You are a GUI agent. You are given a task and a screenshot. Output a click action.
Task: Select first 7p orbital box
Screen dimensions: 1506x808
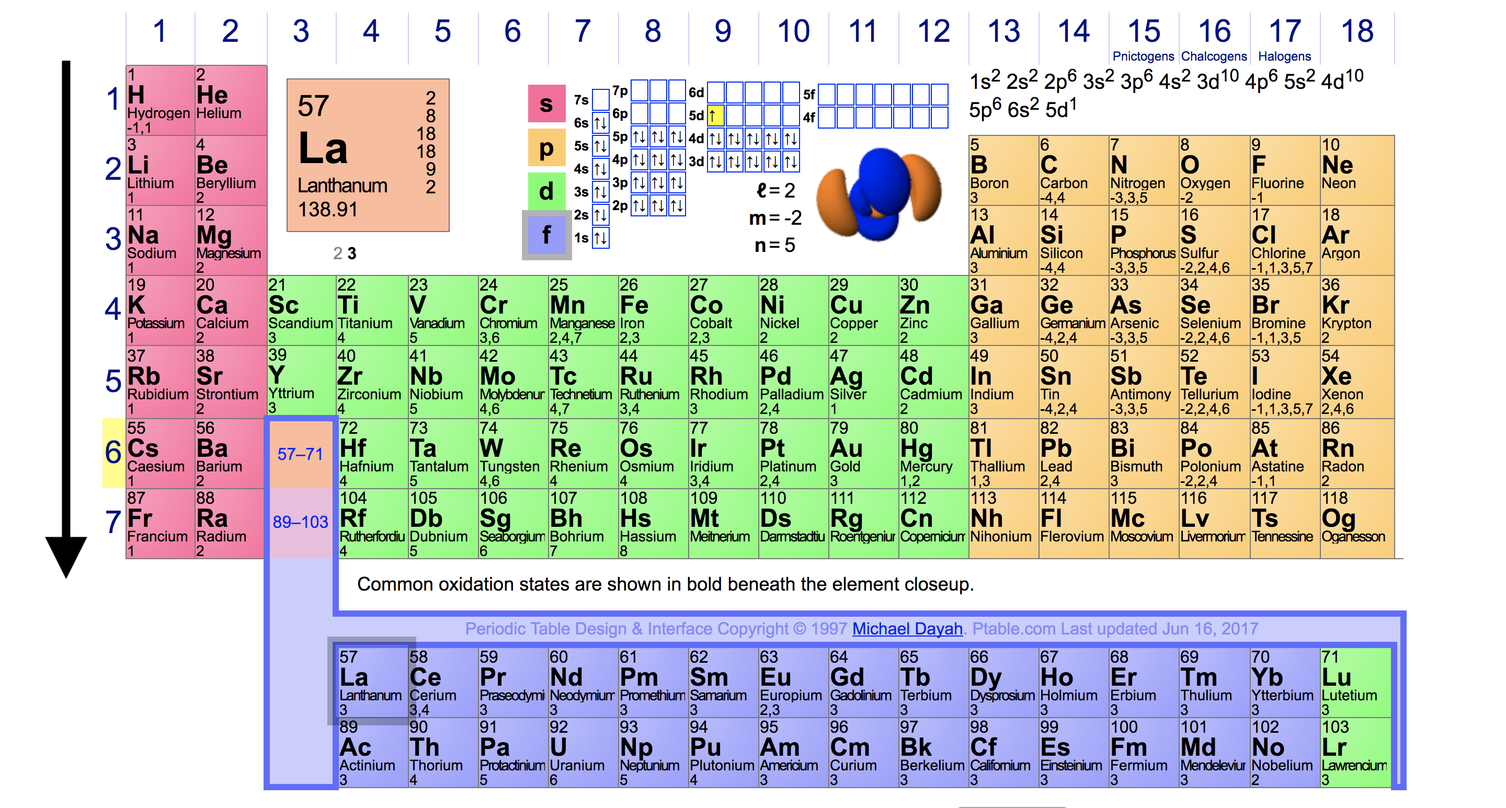(640, 90)
